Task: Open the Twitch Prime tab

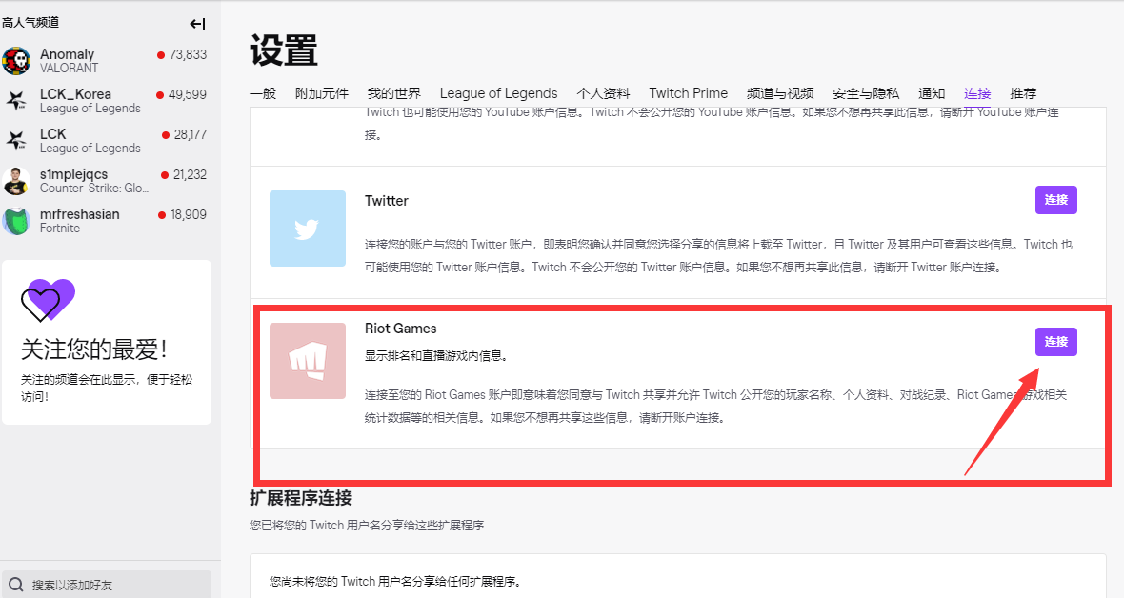Action: tap(688, 93)
